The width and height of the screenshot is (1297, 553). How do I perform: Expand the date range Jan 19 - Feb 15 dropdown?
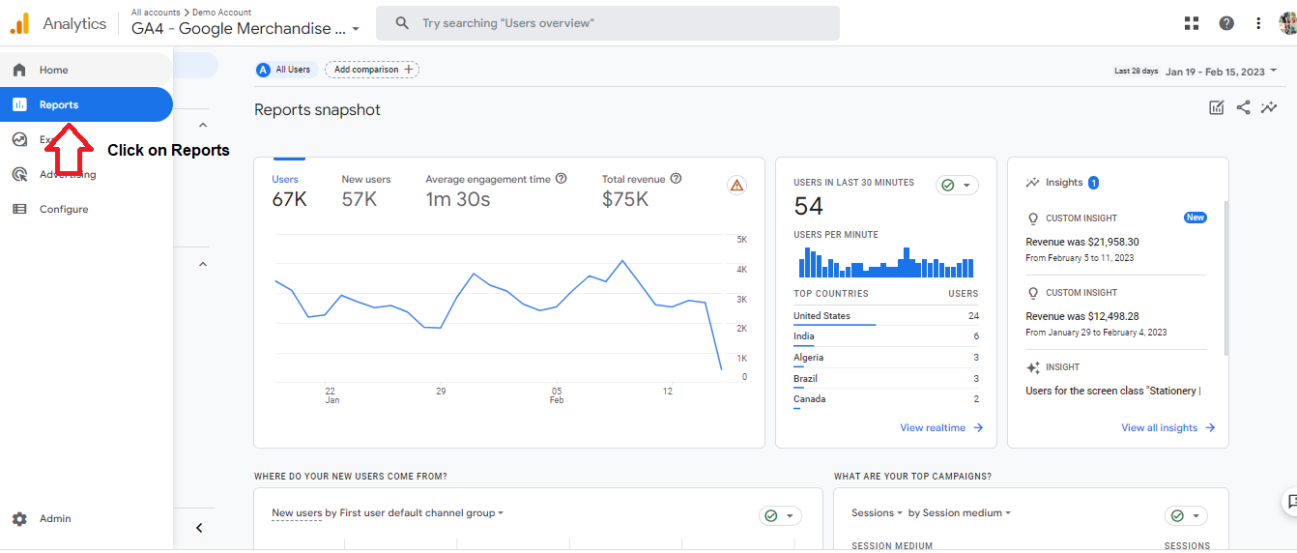tap(1222, 72)
